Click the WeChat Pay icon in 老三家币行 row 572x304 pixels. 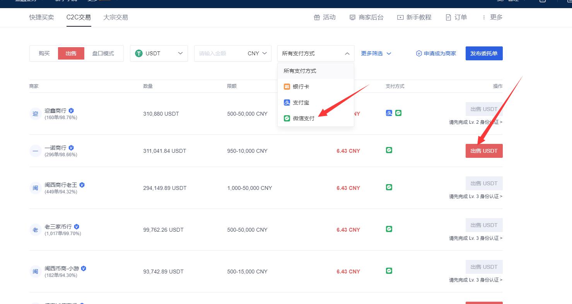pos(389,229)
